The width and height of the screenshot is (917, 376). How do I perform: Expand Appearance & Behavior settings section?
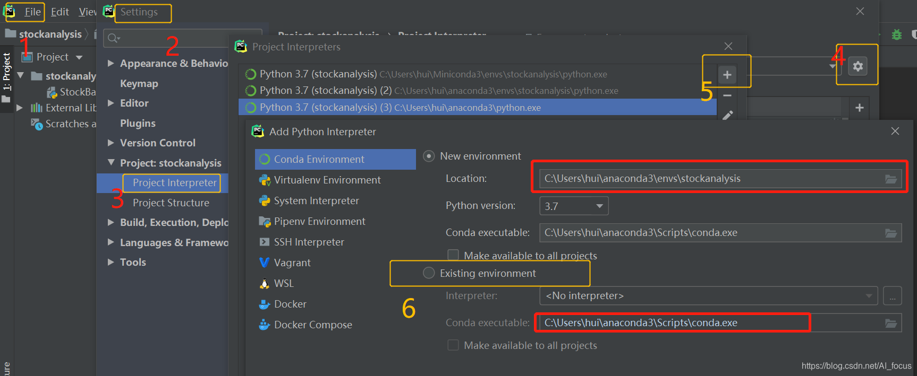tap(111, 63)
